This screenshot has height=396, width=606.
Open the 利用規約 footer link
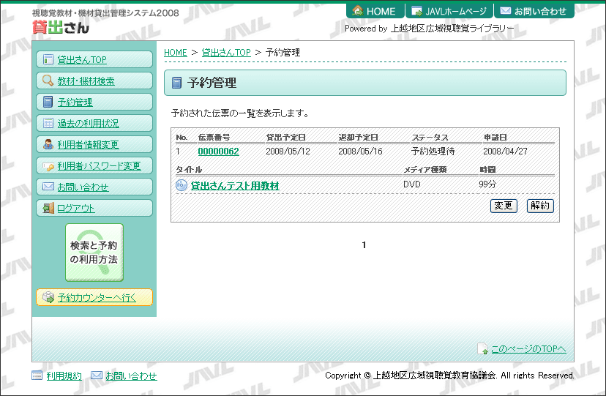coord(64,376)
